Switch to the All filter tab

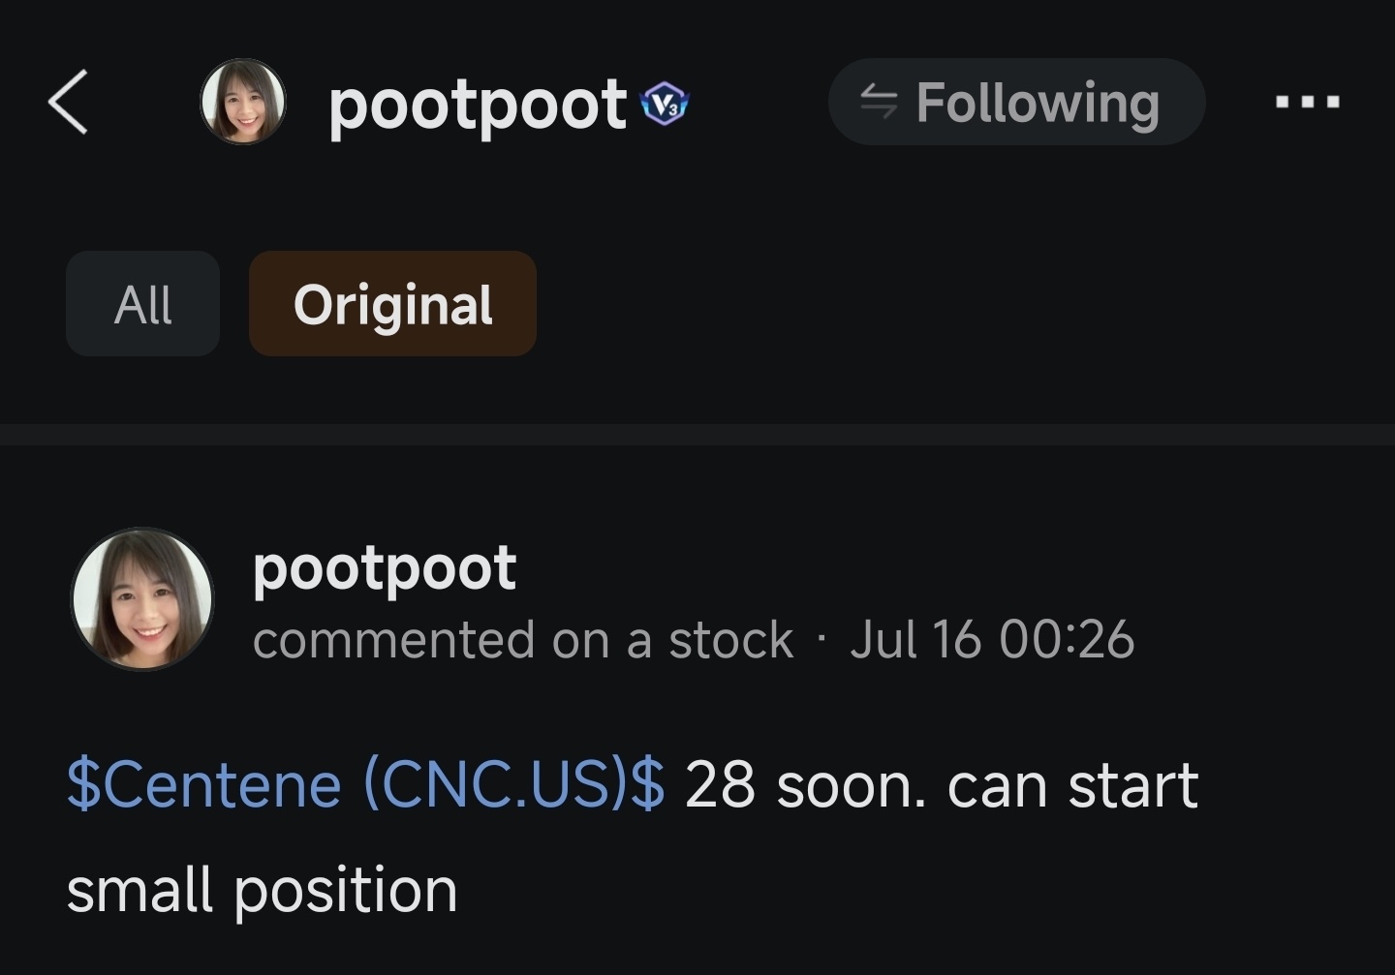(x=142, y=304)
